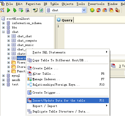Open the Powertools menu
The image size is (125, 116).
(96, 4)
